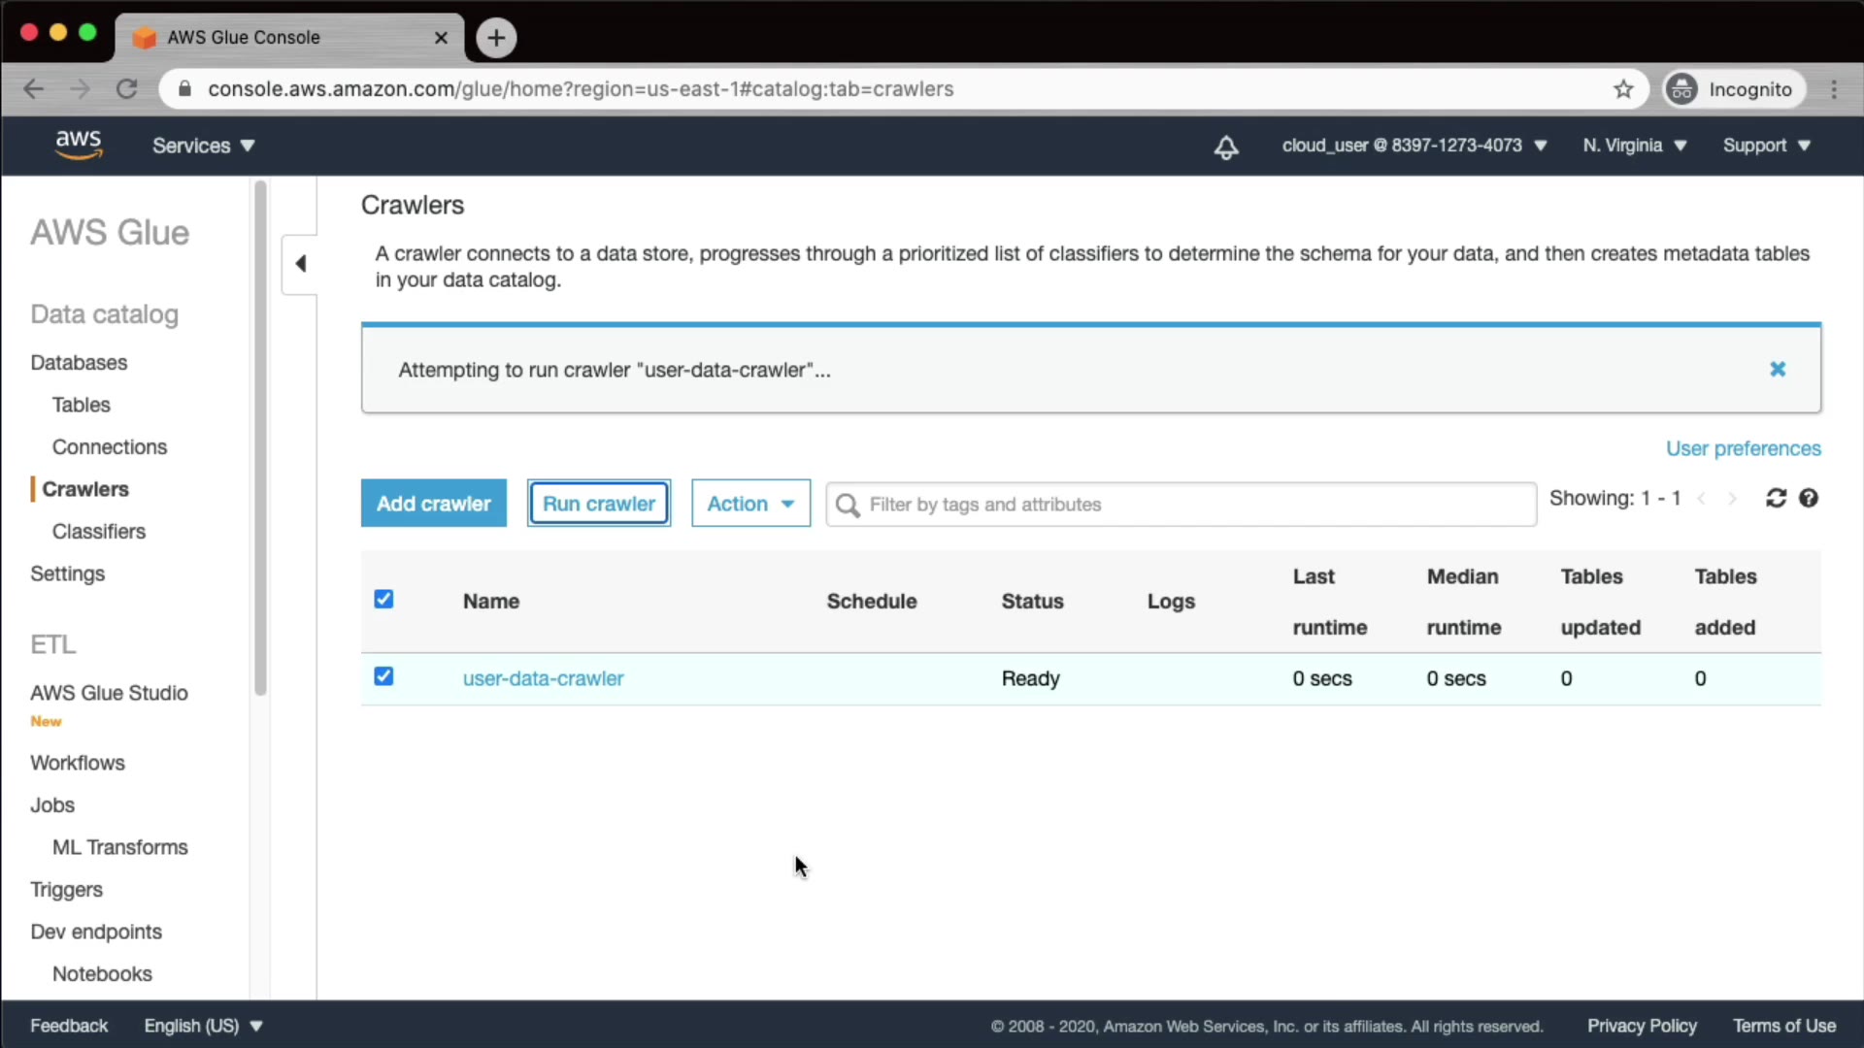The height and width of the screenshot is (1048, 1864).
Task: Refresh the crawlers list
Action: pyautogui.click(x=1776, y=498)
